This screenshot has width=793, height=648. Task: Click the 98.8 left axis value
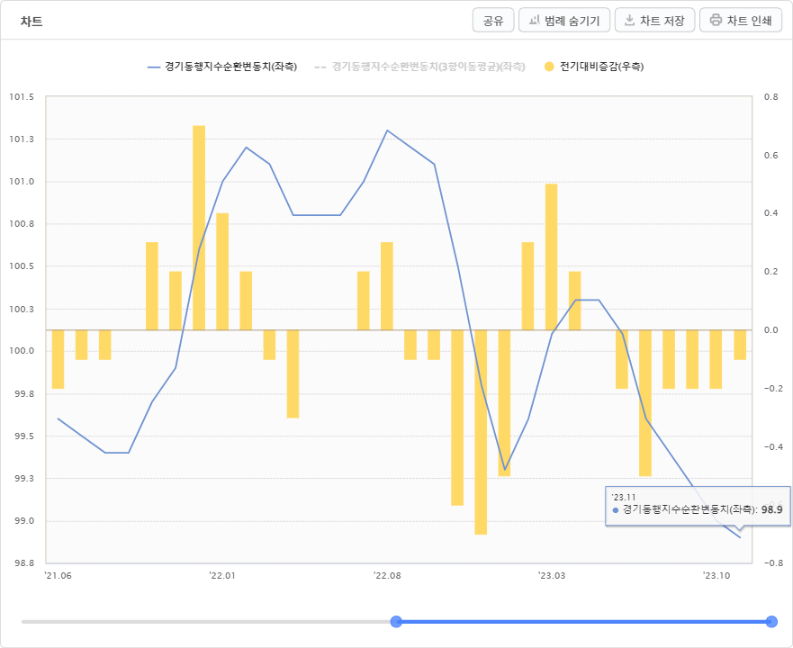(x=24, y=563)
